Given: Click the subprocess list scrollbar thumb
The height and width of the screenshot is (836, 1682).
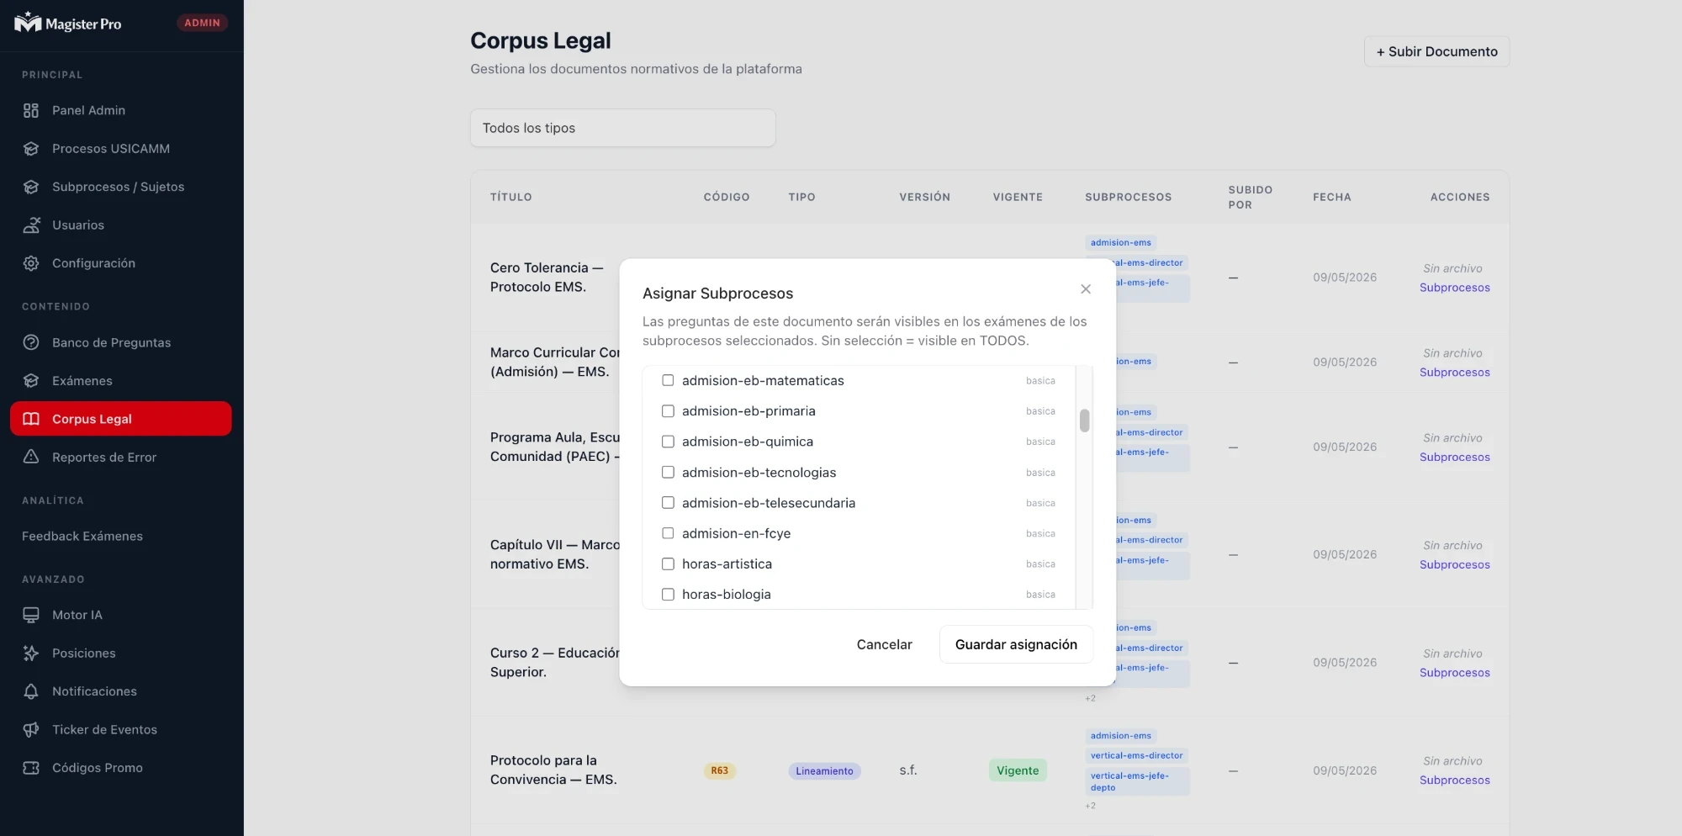Looking at the screenshot, I should pyautogui.click(x=1084, y=421).
